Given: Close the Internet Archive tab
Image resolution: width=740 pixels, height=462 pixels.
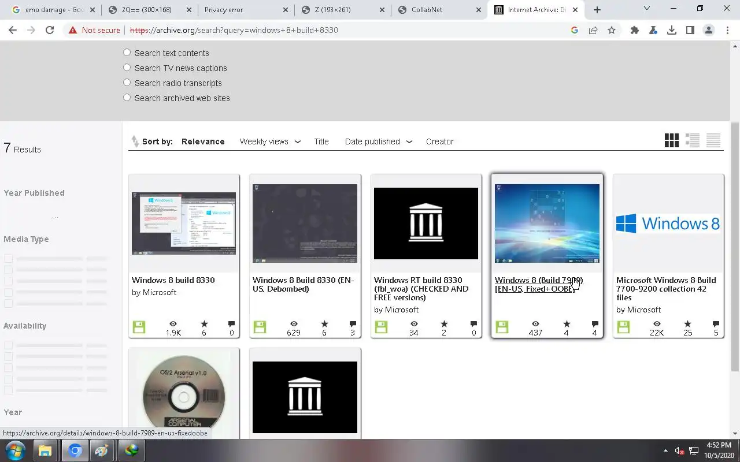Looking at the screenshot, I should point(575,10).
